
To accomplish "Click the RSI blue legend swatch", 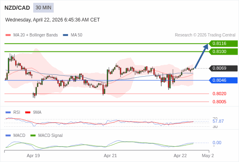I will click(x=8, y=113).
